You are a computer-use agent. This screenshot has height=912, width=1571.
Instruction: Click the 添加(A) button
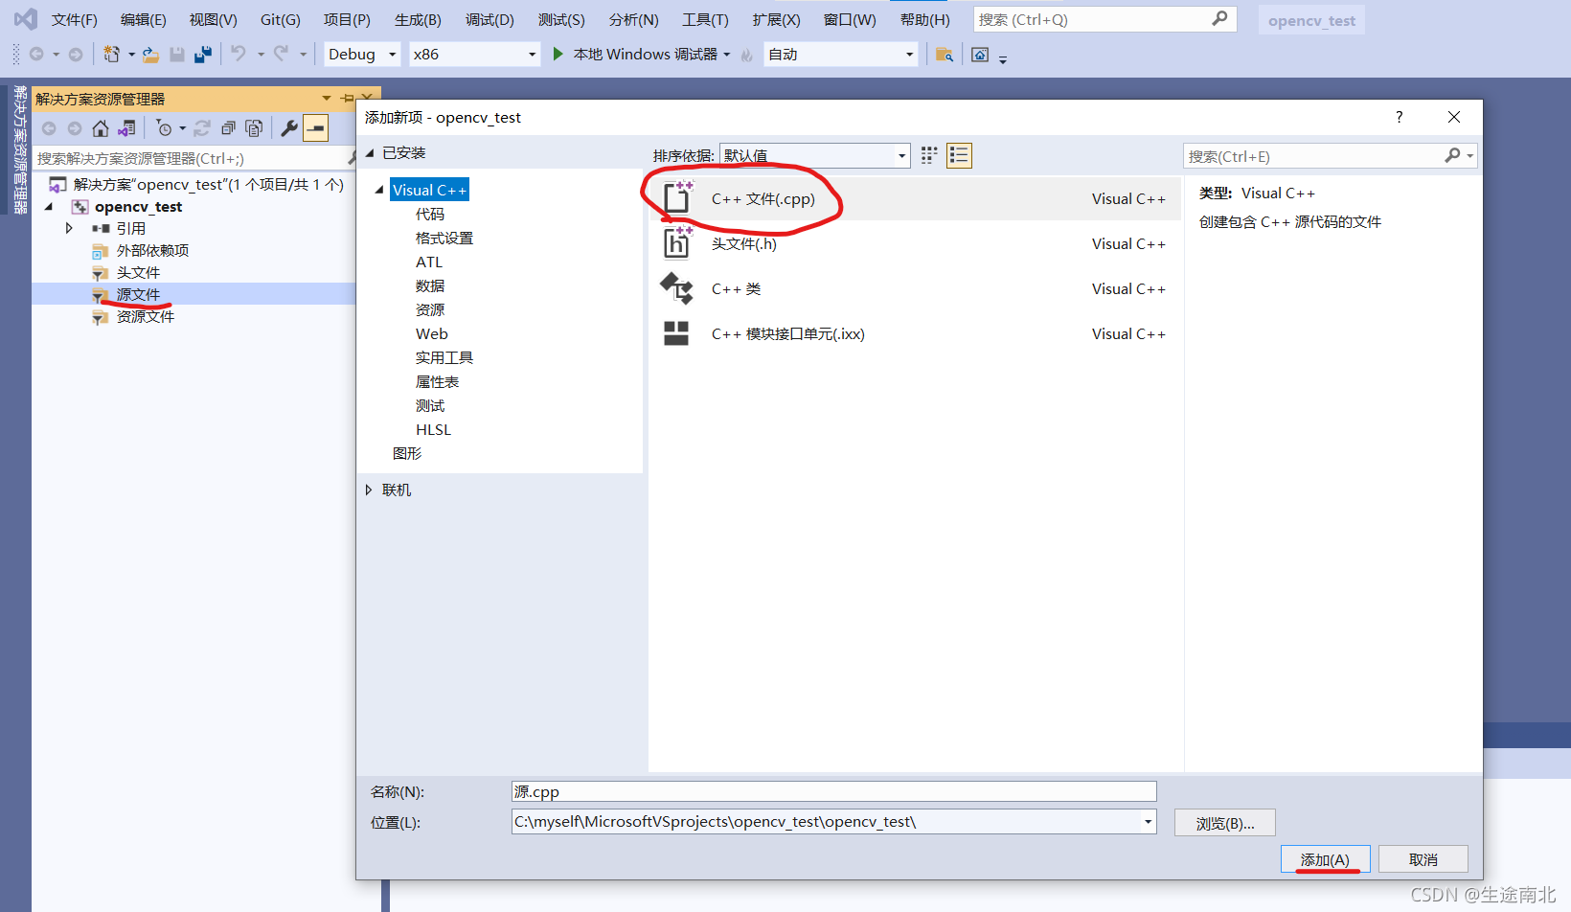point(1325,859)
